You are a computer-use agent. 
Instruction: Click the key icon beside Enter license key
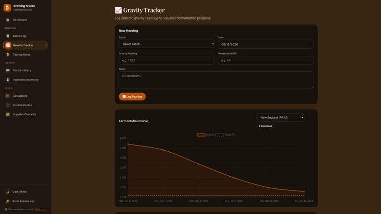pos(8,201)
